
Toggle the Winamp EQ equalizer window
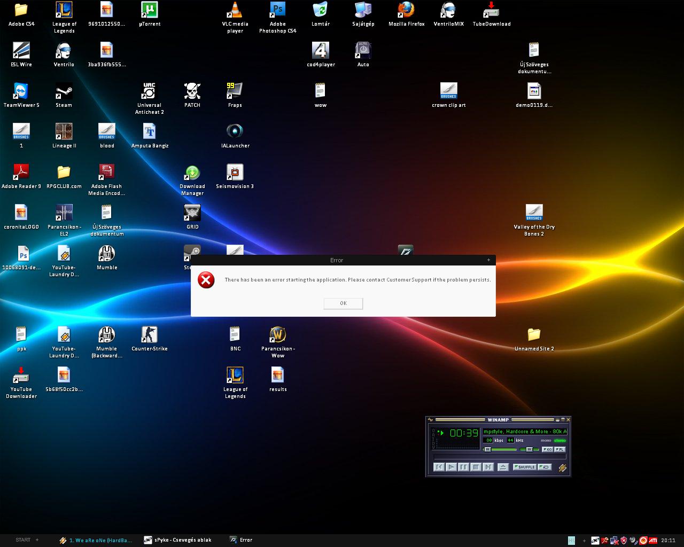pyautogui.click(x=547, y=449)
